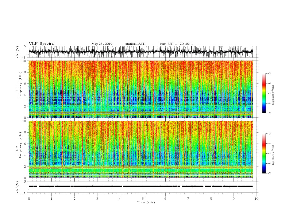Click the "VLF Spectra" plot title
The height and width of the screenshot is (223, 289).
(x=41, y=44)
